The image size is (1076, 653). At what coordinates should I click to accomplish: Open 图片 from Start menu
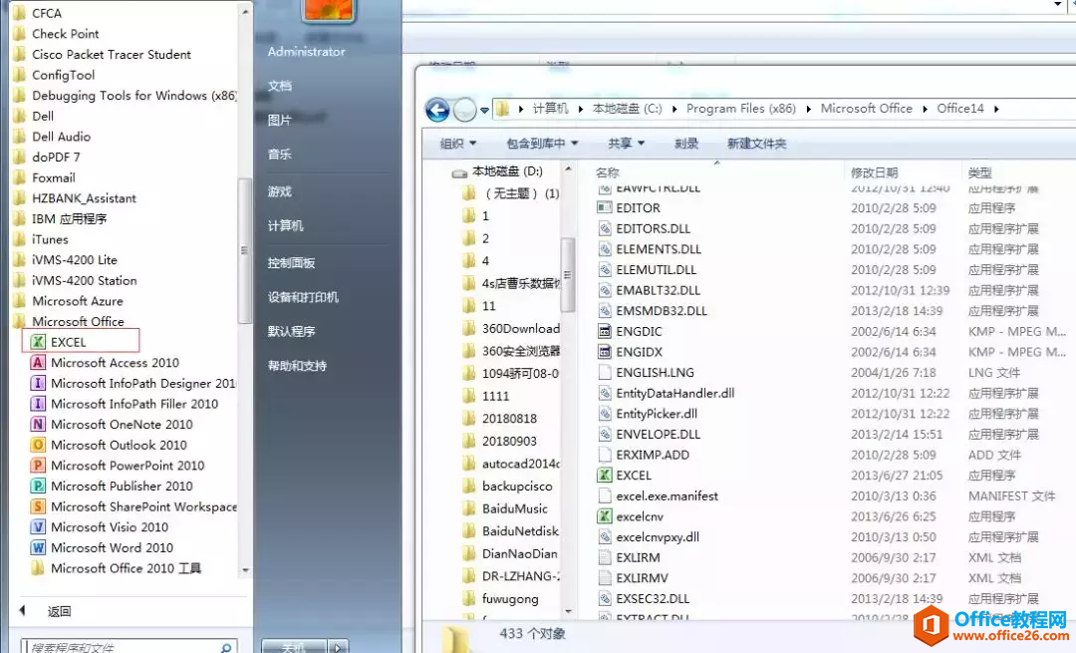[280, 121]
